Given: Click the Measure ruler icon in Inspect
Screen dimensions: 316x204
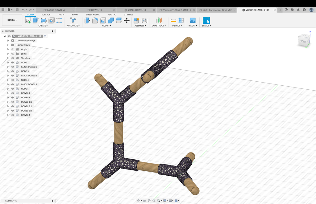Looking at the screenshot, I should [x=173, y=20].
